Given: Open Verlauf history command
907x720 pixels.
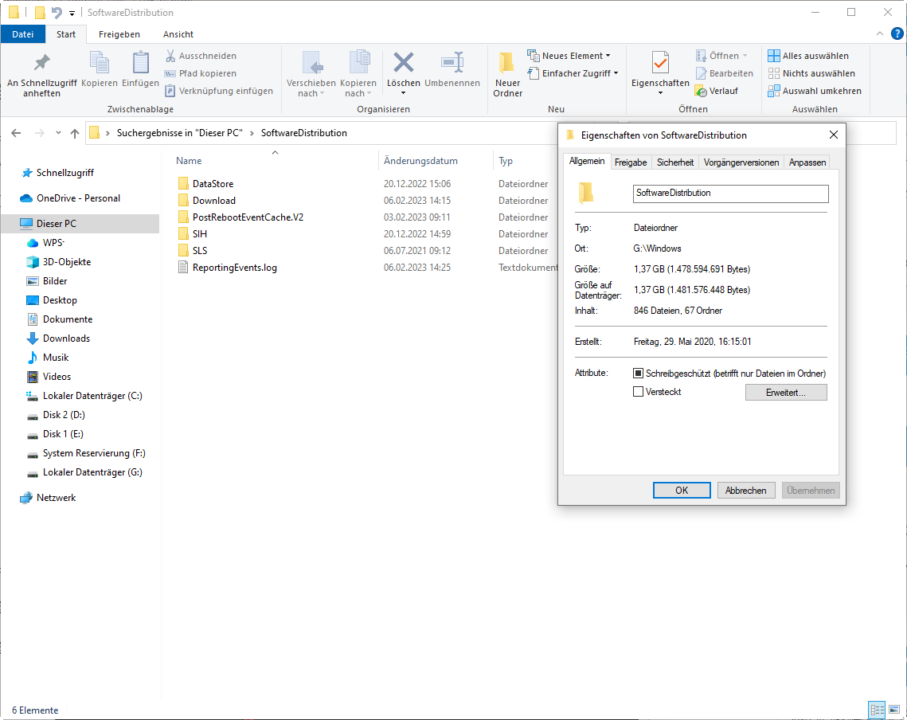Looking at the screenshot, I should click(x=717, y=91).
